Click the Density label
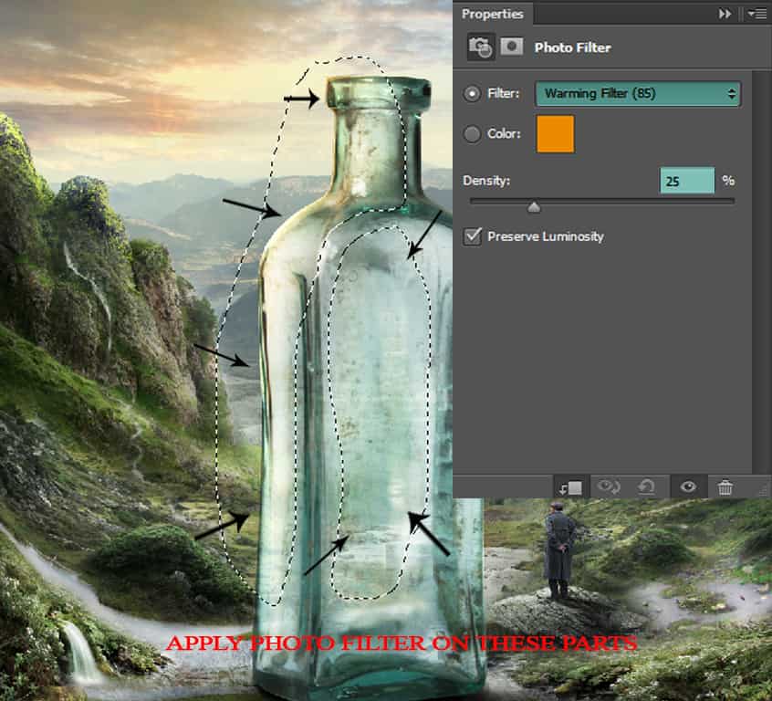The width and height of the screenshot is (772, 701). [486, 181]
